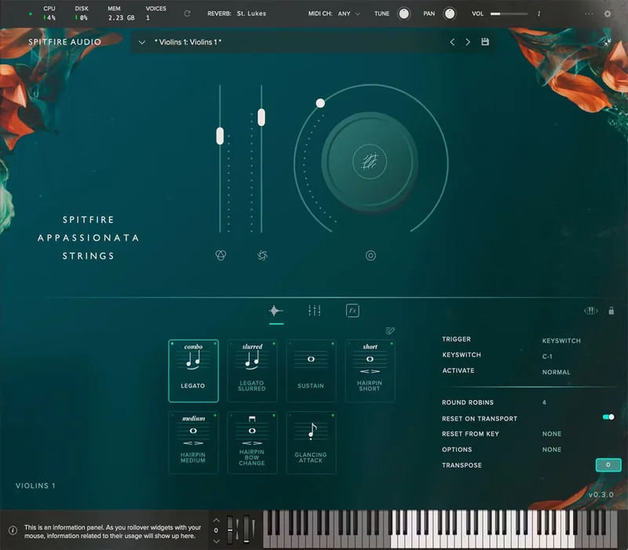The image size is (628, 550).
Task: Select the Sustain articulation
Action: tap(311, 370)
